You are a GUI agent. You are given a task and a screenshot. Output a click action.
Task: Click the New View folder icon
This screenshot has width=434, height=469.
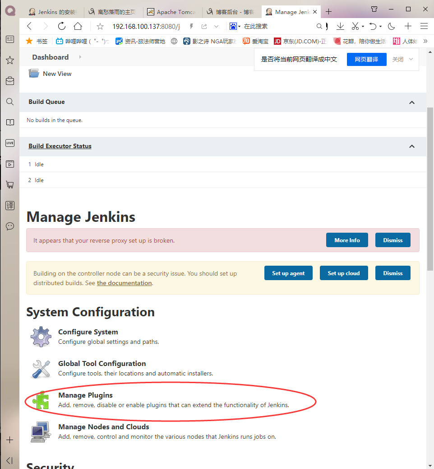point(34,73)
